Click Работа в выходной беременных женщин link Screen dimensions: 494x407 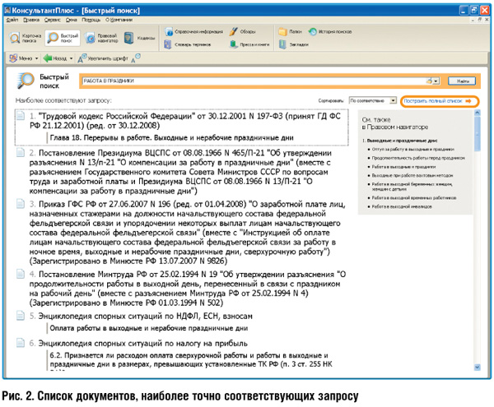(412, 187)
